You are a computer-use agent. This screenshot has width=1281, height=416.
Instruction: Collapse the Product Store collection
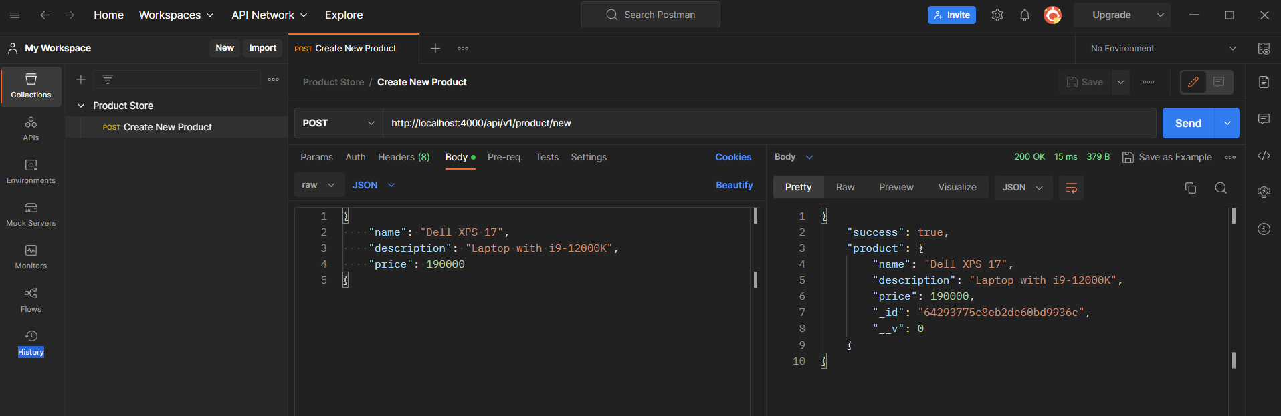[x=81, y=106]
